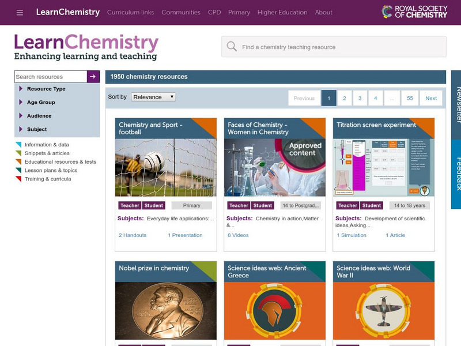Open the 8 Videos link

[238, 235]
